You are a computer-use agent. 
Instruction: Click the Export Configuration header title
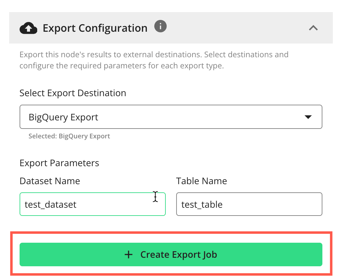coord(95,28)
